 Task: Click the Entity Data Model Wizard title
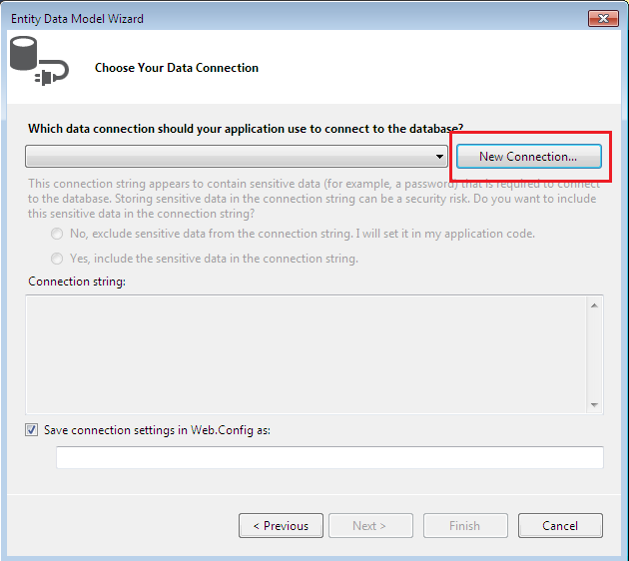(x=77, y=19)
